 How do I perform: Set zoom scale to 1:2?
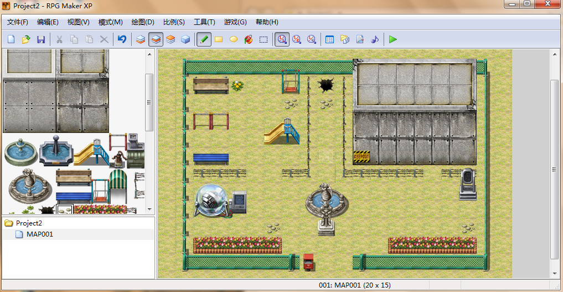[297, 39]
